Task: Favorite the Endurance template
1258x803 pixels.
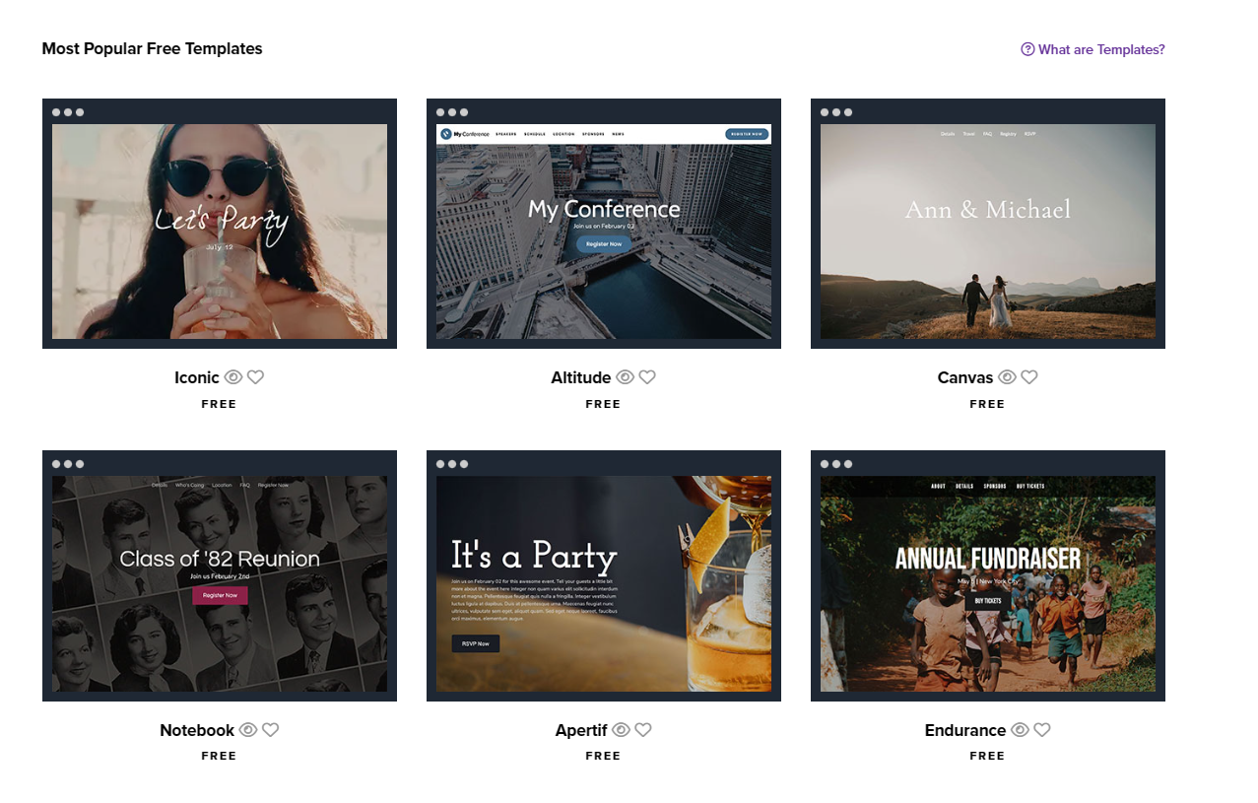Action: [1042, 730]
